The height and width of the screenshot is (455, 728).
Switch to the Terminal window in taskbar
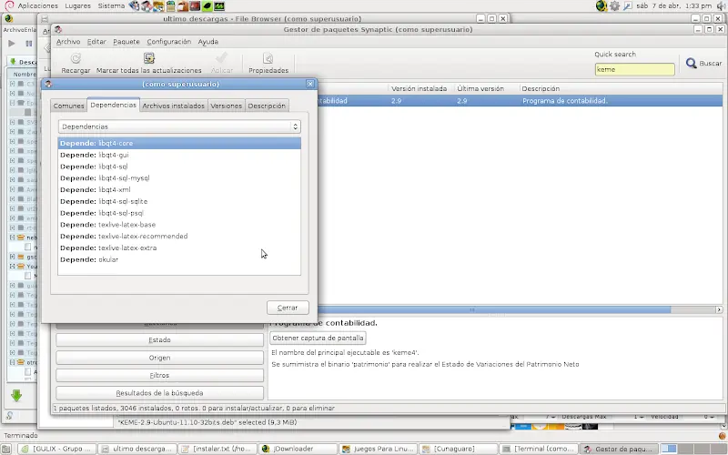[539, 449]
